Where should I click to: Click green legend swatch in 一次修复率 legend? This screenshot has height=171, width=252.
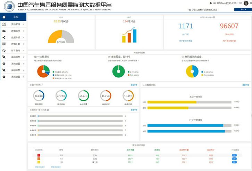point(53,72)
